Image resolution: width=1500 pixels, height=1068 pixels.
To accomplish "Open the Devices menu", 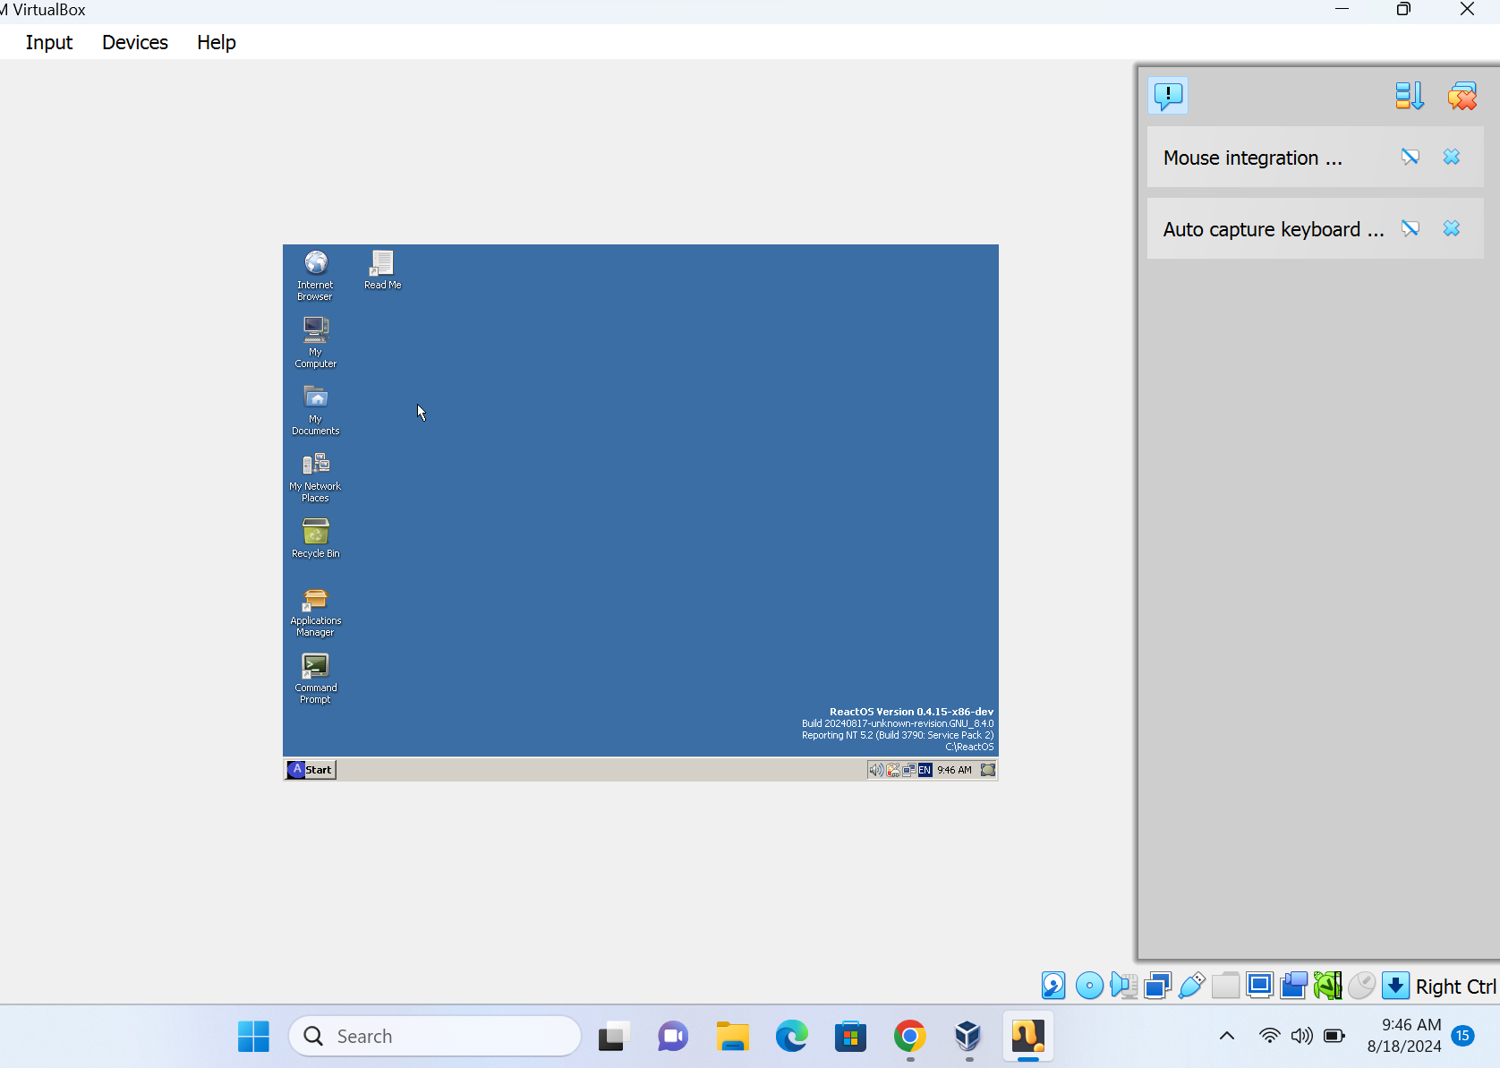I will (x=134, y=42).
